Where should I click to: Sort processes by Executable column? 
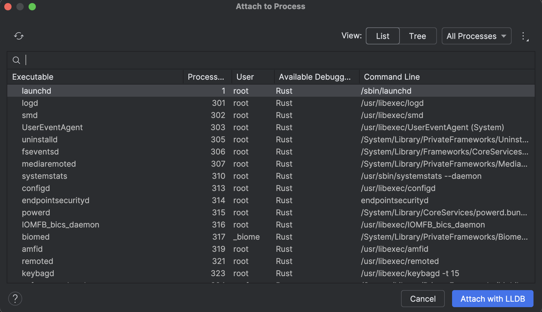coord(33,77)
